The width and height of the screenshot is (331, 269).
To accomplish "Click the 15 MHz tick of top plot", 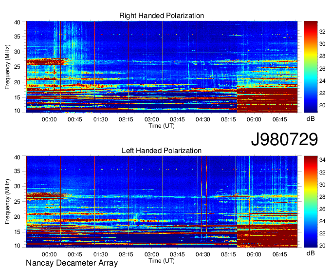I will point(17,97).
